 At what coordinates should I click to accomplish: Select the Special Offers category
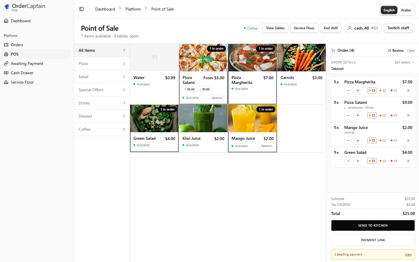pyautogui.click(x=102, y=90)
